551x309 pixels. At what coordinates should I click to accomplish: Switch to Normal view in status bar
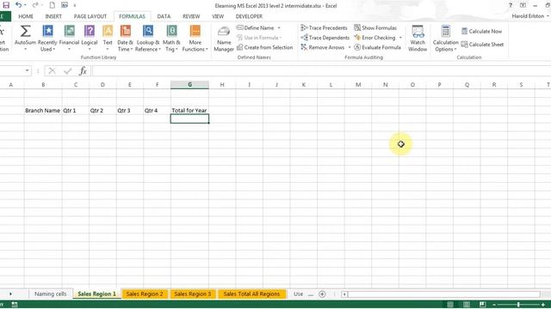point(450,305)
